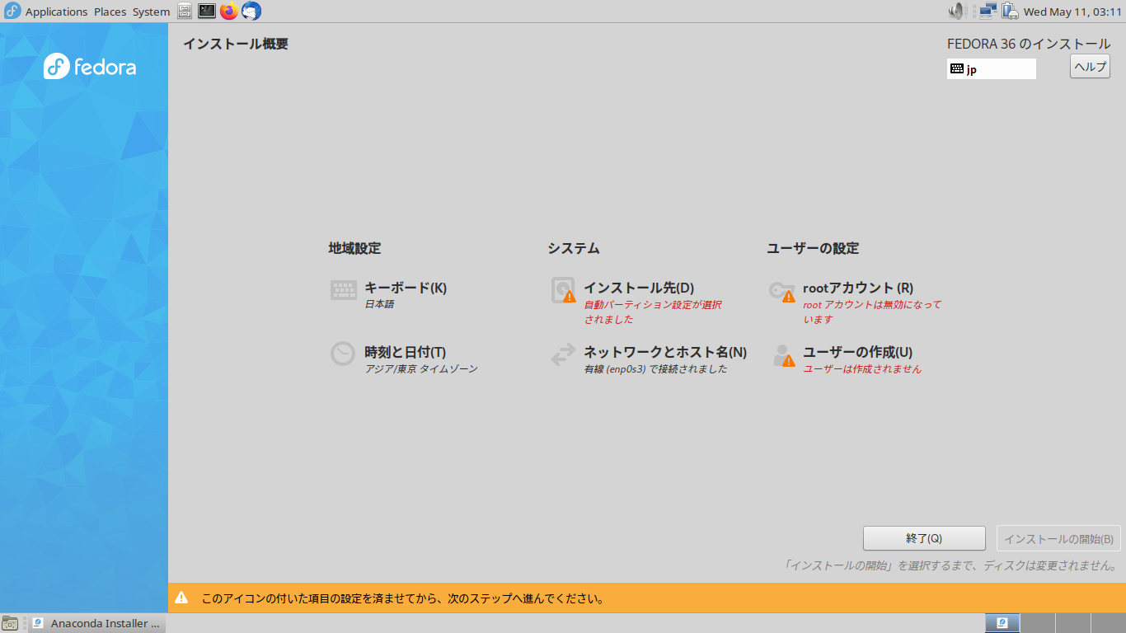The image size is (1126, 633).
Task: Open the Fedora Applications menu icon
Action: coord(12,12)
